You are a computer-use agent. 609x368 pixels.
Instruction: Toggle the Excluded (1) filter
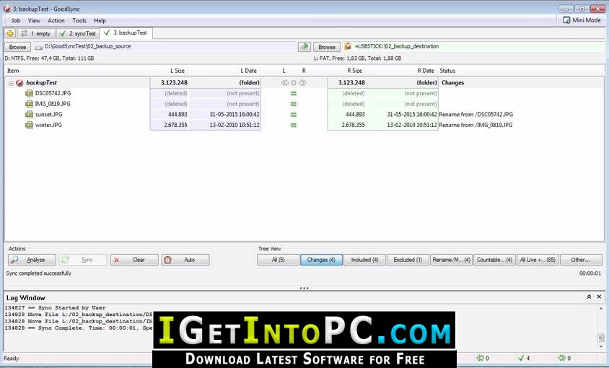click(x=408, y=260)
